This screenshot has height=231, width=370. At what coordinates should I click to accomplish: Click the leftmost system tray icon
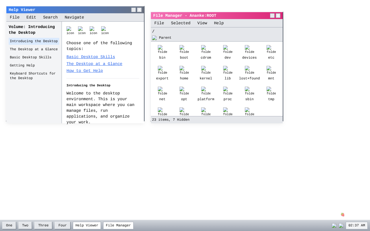tap(334, 225)
